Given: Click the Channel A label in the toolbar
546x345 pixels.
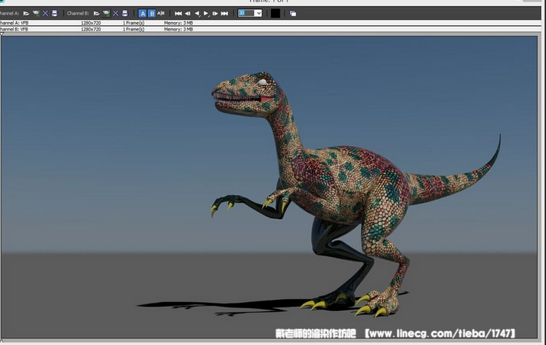Looking at the screenshot, I should coord(9,14).
